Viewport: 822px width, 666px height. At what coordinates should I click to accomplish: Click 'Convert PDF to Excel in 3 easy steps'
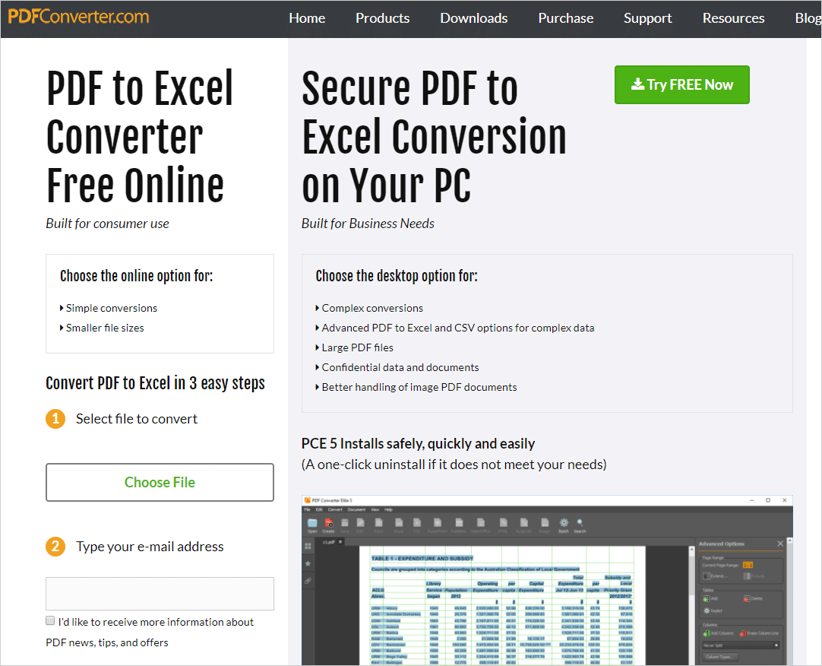click(x=155, y=383)
